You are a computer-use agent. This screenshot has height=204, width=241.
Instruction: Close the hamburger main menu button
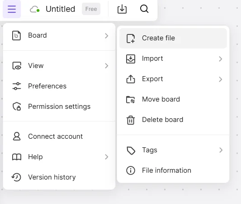tap(12, 9)
